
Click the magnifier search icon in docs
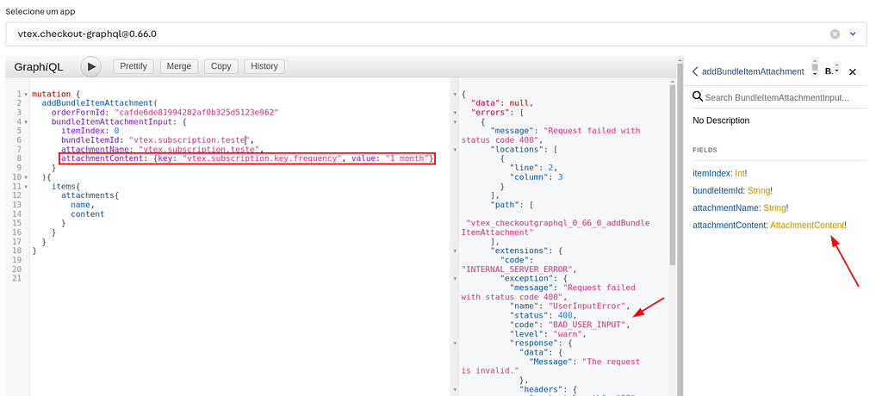[x=698, y=96]
